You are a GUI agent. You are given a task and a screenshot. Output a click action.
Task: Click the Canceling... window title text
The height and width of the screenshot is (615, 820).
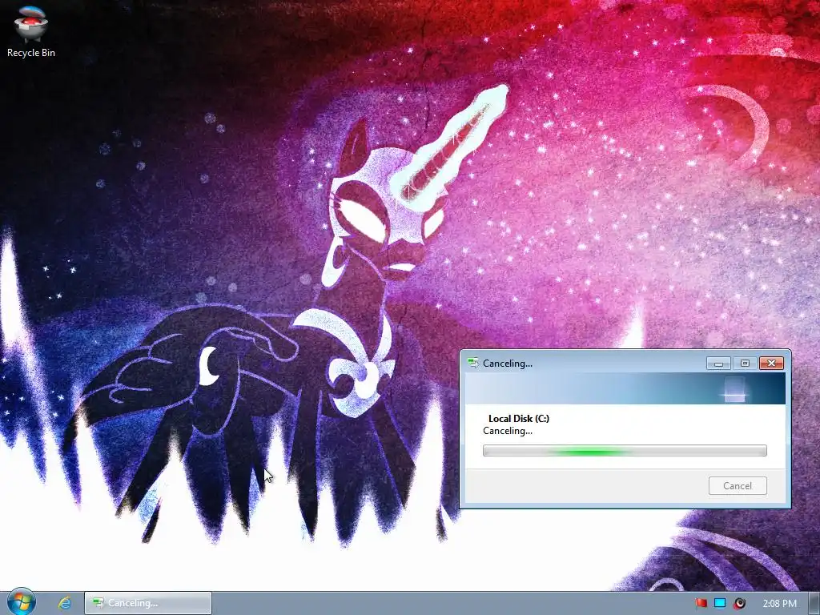pyautogui.click(x=507, y=364)
